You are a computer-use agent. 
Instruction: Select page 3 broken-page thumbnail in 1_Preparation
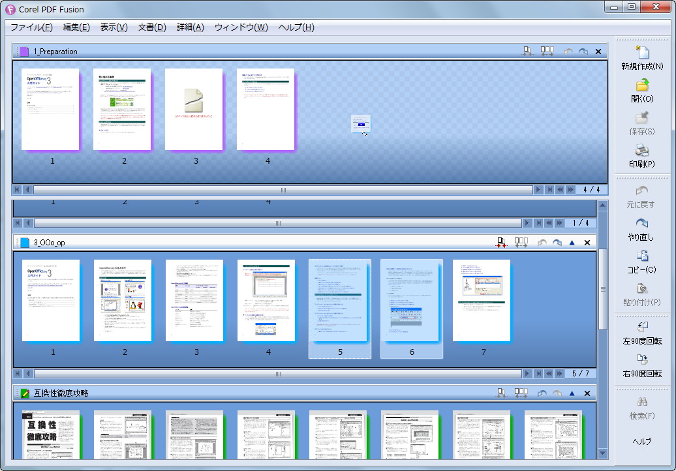[x=194, y=110]
